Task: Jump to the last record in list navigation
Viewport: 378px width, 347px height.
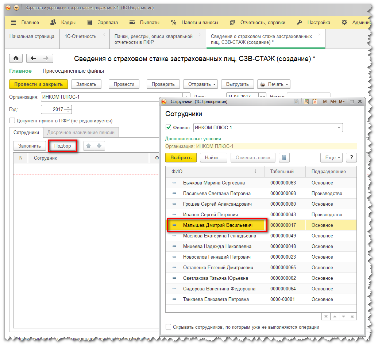Action: (352, 317)
